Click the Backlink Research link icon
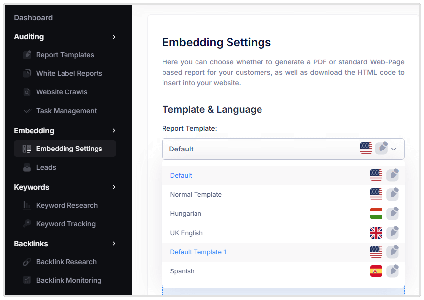The image size is (424, 300). 27,262
